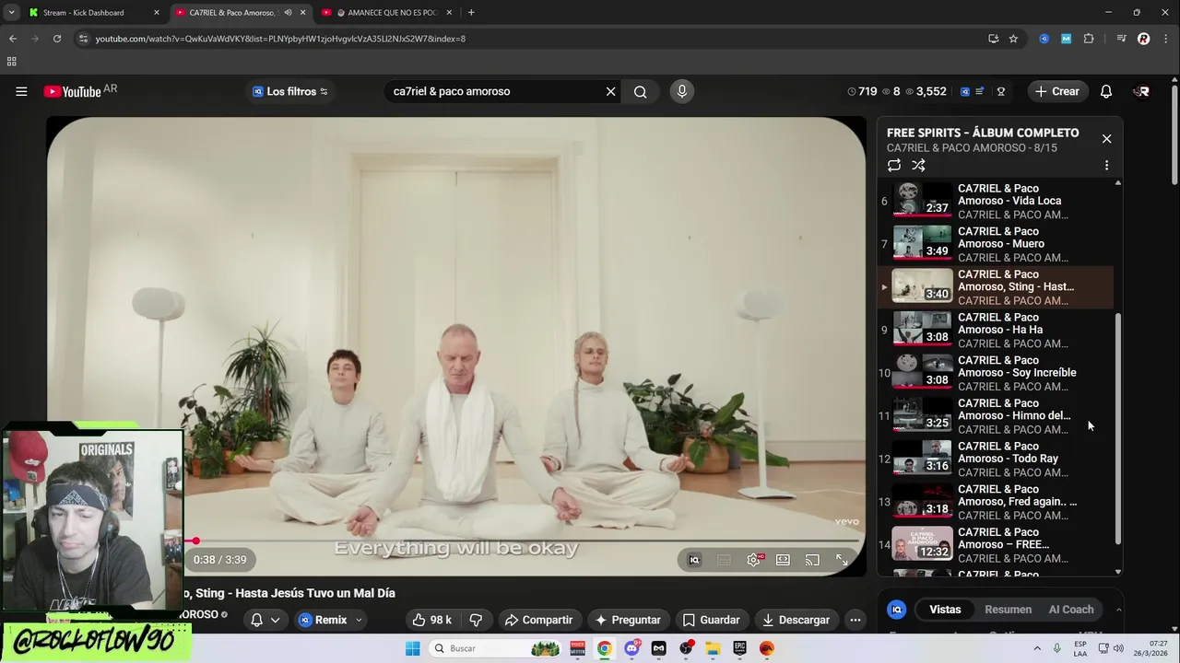Open OBS Studio from taskbar

pos(686,648)
